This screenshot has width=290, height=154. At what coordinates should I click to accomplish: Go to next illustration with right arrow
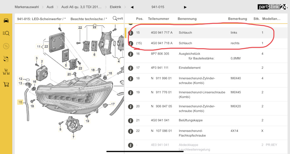[185, 7]
